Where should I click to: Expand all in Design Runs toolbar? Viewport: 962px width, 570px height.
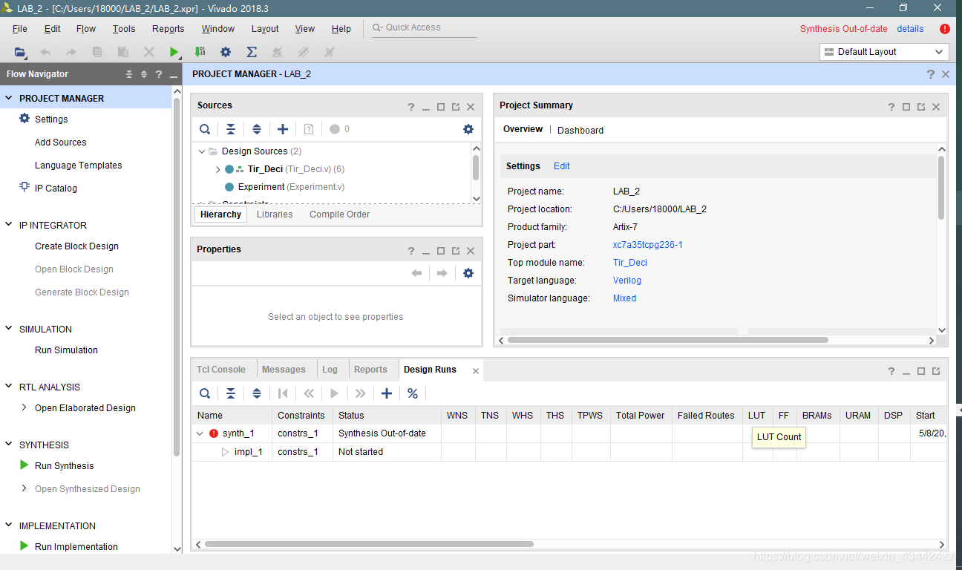[257, 393]
